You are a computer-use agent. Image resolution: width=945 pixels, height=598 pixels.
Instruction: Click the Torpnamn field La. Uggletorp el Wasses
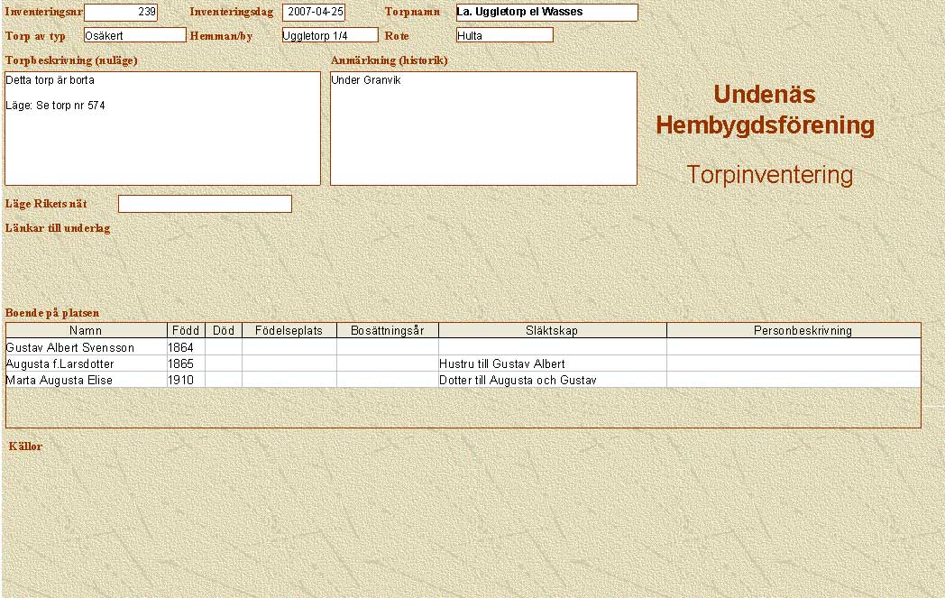pyautogui.click(x=546, y=13)
